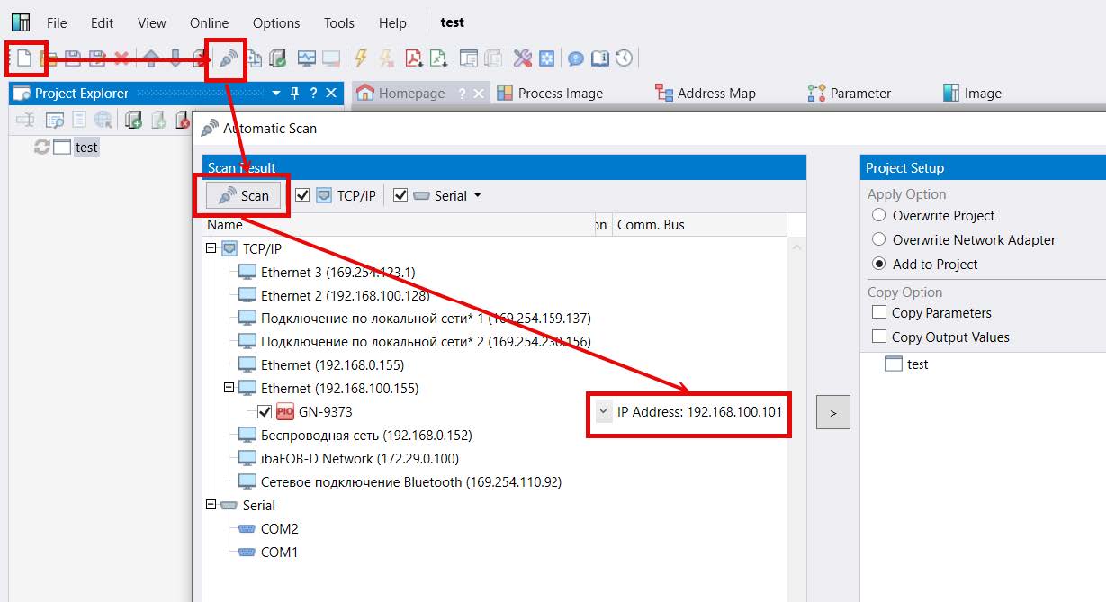This screenshot has width=1106, height=602.
Task: Click the PDF export icon
Action: [413, 58]
